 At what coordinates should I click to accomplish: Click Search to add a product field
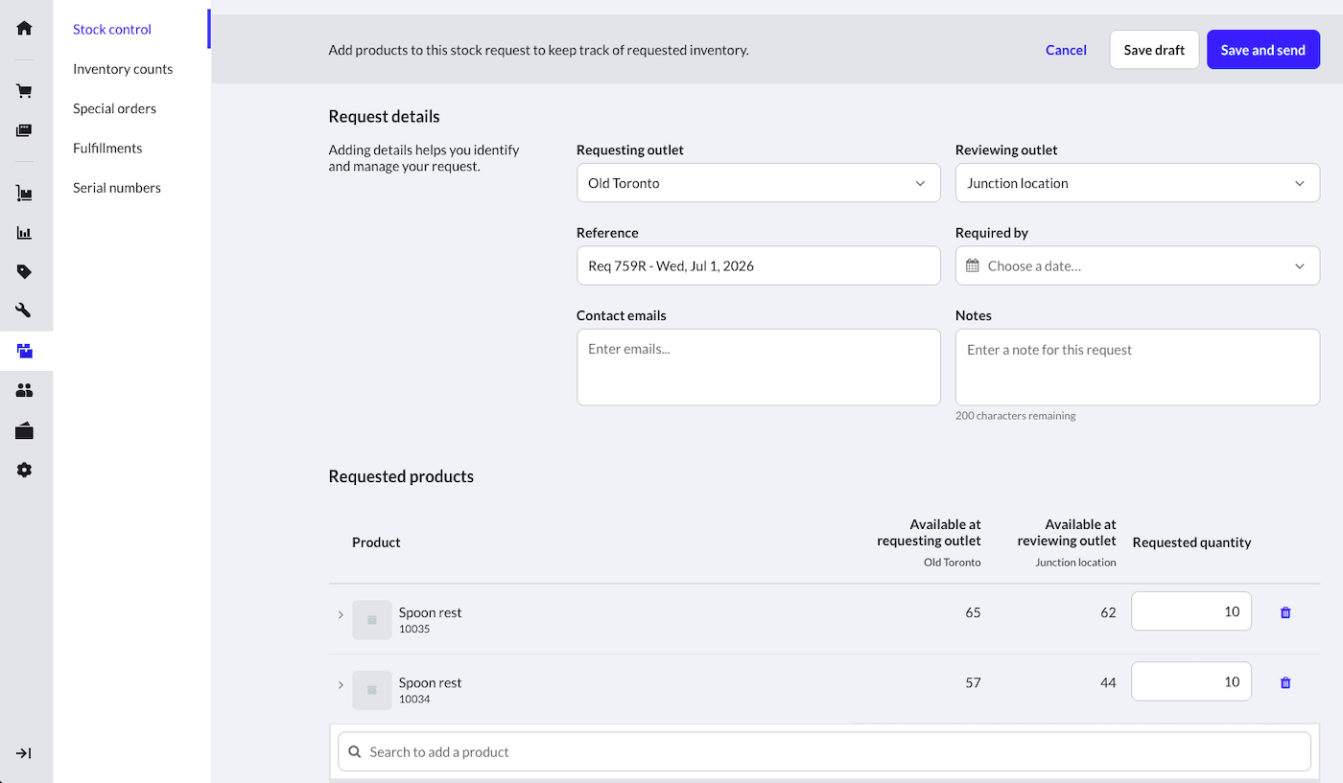click(x=824, y=752)
